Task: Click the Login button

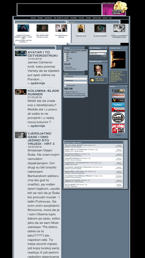Action: tap(68, 89)
